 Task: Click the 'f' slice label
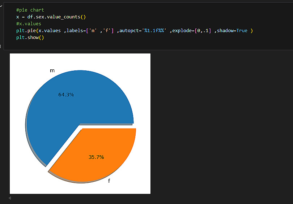click(109, 181)
